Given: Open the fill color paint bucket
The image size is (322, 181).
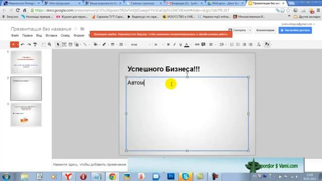Looking at the screenshot, I should click(96, 44).
